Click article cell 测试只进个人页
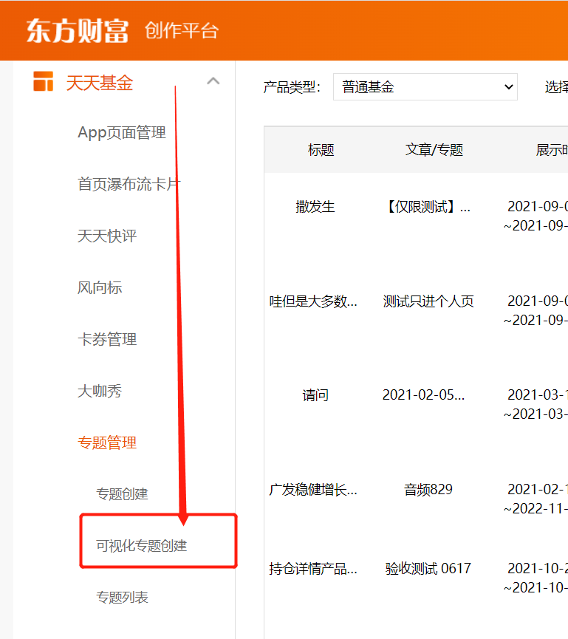The image size is (568, 639). (x=428, y=301)
